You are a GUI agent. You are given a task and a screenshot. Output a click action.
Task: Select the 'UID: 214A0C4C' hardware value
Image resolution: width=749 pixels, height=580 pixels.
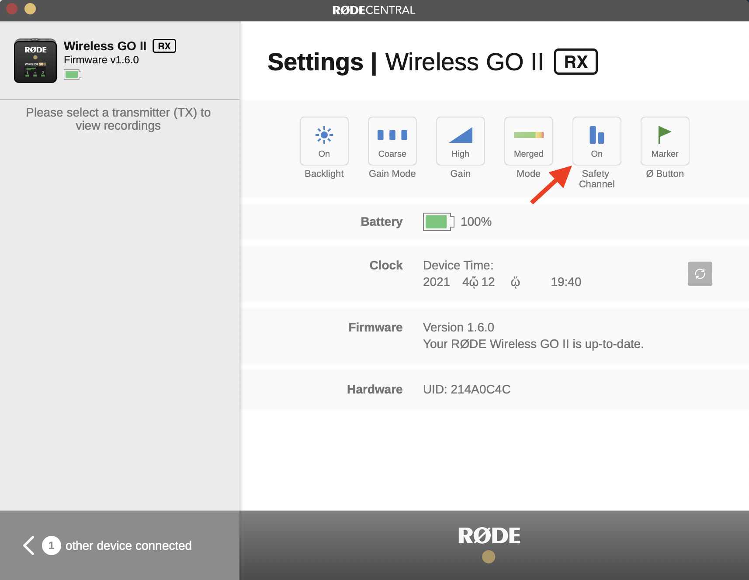467,389
